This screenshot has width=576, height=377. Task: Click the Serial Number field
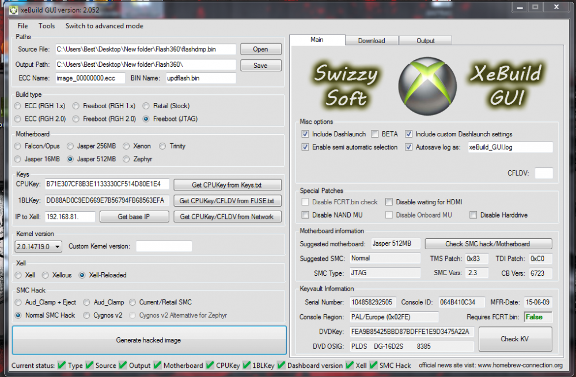coord(373,302)
